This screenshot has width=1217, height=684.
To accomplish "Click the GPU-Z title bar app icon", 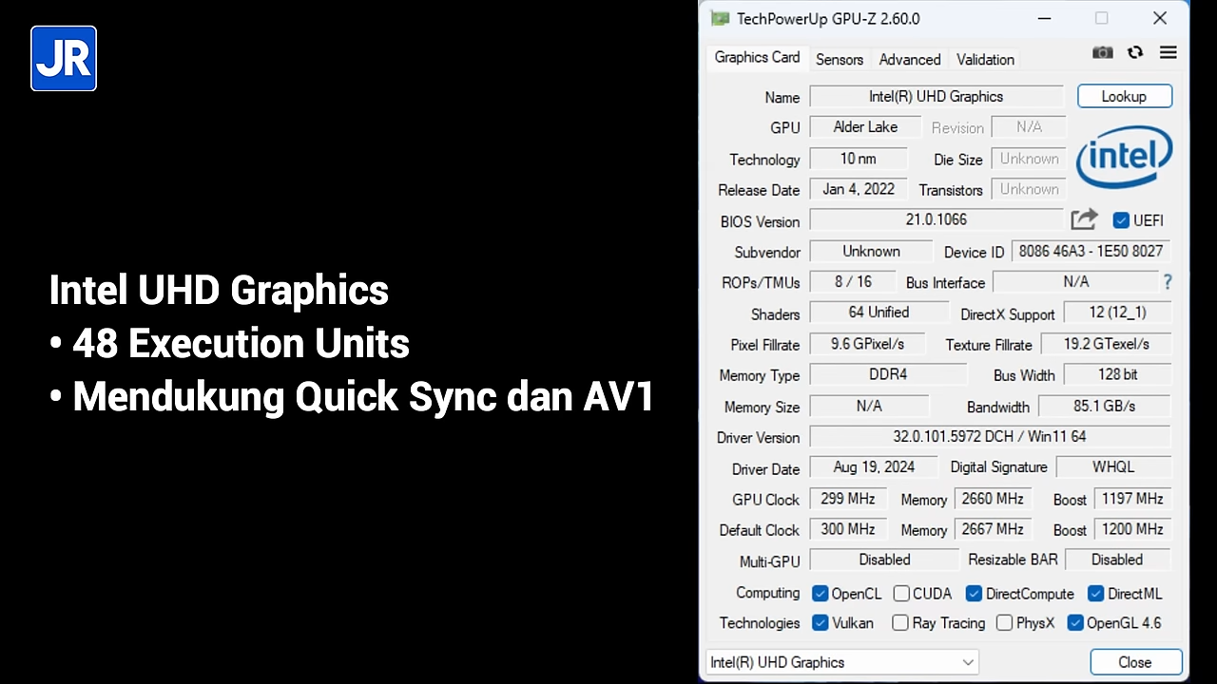I will (721, 18).
